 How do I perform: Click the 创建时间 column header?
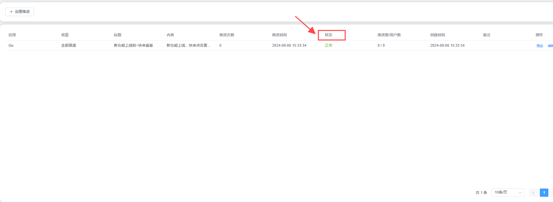tap(438, 35)
